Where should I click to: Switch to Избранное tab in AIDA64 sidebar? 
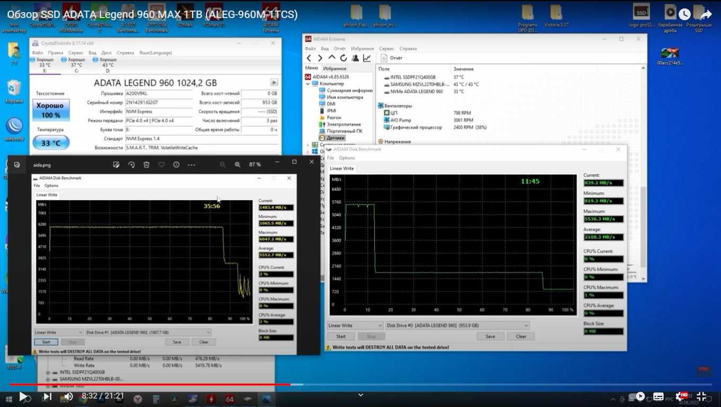(x=335, y=68)
